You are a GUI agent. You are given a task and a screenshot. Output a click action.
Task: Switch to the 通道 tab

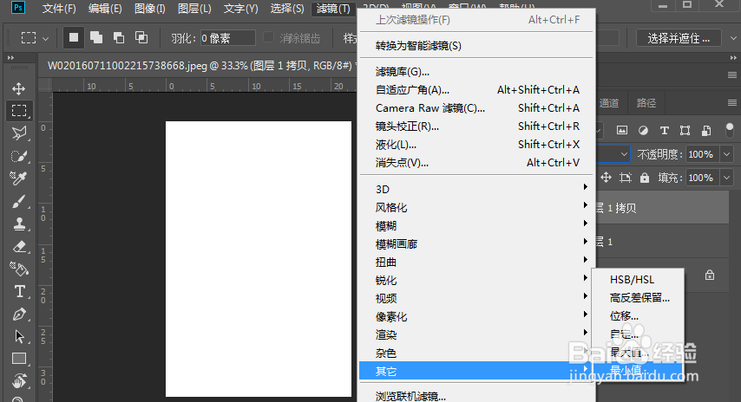(x=609, y=103)
